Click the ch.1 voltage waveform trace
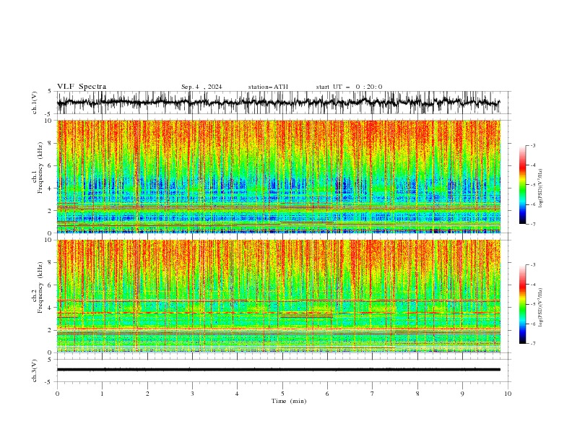Viewport: 572px width, 442px height. (x=279, y=103)
